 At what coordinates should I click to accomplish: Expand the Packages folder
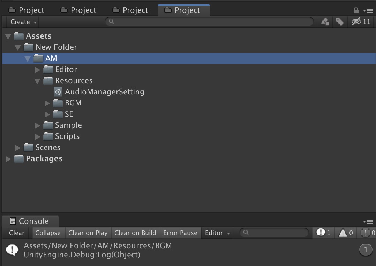click(x=8, y=159)
